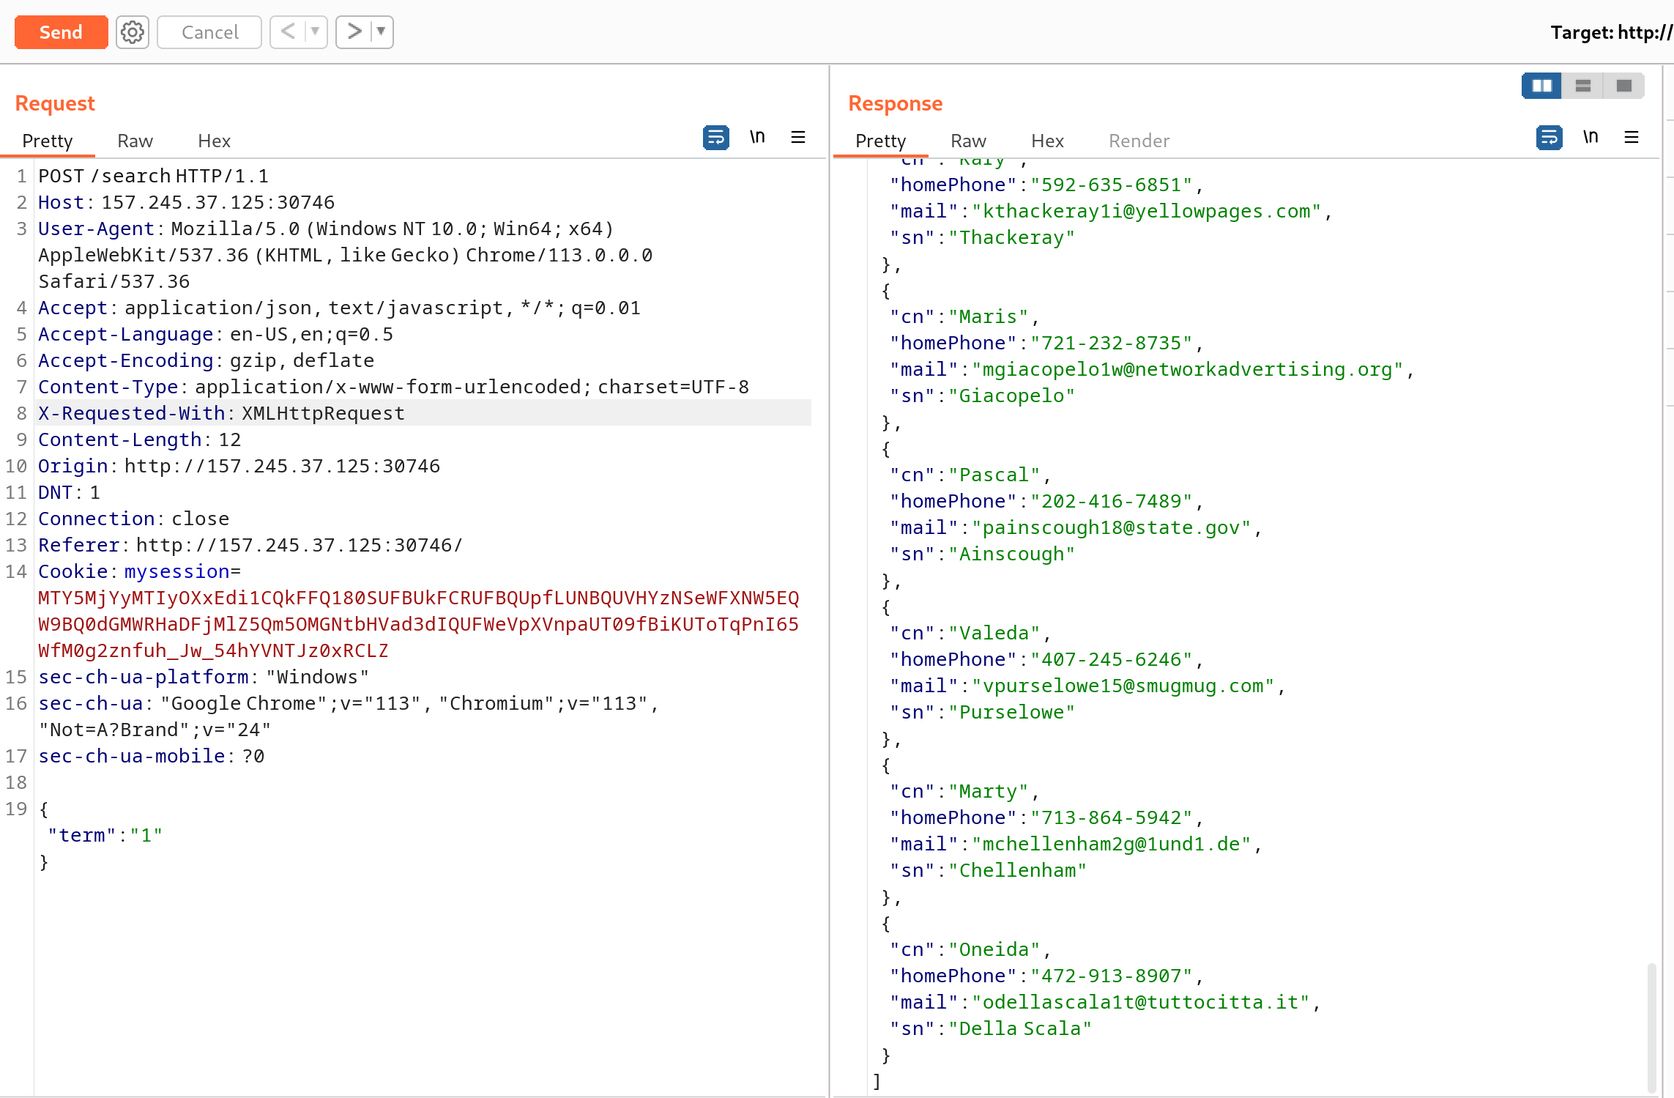Go back to previous request in history
Image resolution: width=1674 pixels, height=1098 pixels.
288,31
